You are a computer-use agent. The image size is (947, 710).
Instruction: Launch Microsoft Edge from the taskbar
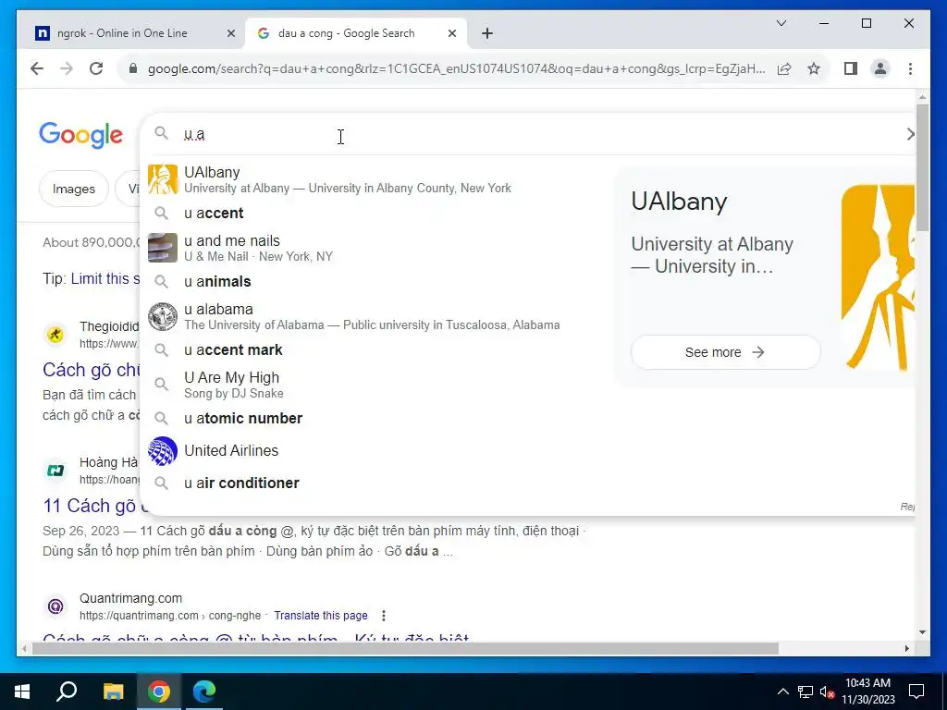tap(204, 692)
